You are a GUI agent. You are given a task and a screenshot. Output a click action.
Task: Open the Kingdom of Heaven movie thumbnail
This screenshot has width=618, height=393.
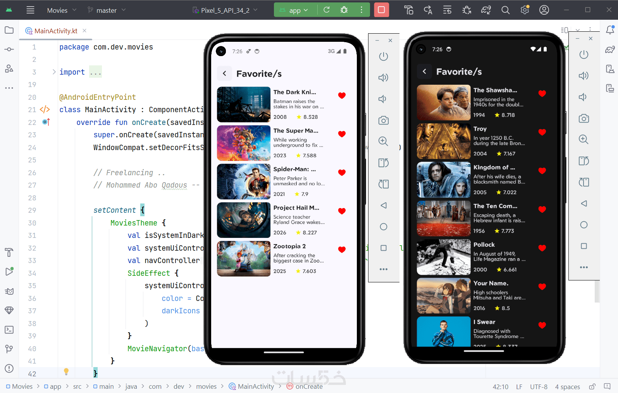tap(444, 180)
